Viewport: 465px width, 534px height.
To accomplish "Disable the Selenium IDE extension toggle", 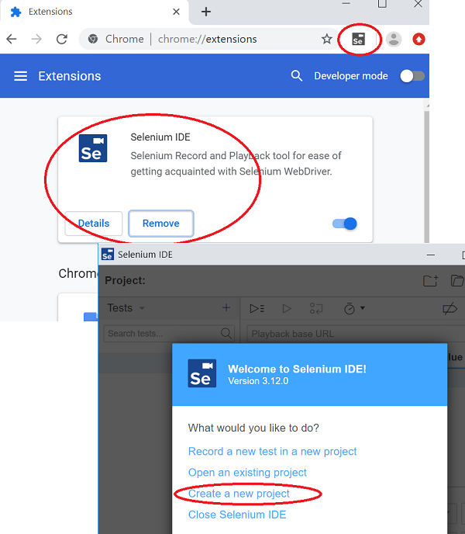I will [x=345, y=224].
